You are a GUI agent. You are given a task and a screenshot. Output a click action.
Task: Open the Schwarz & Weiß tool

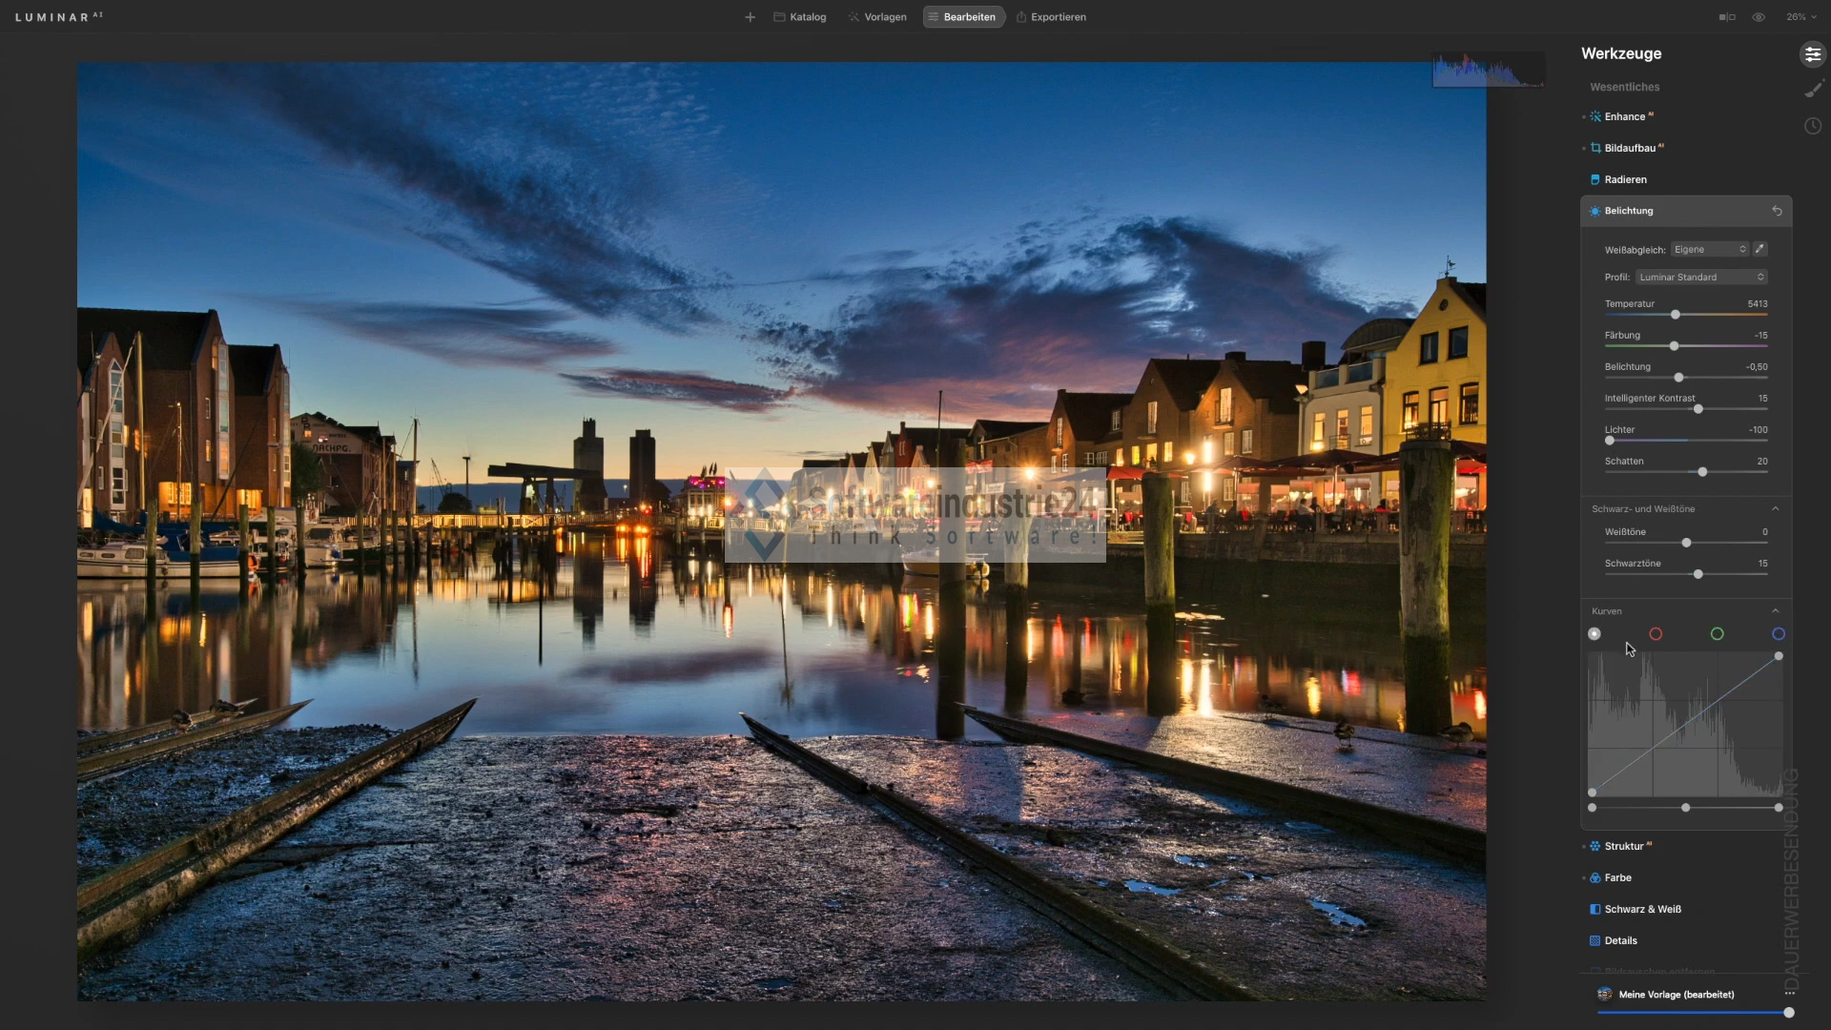1642,909
